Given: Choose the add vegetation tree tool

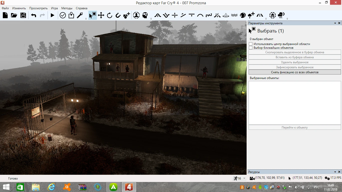Looking at the screenshot, I should (251, 15).
